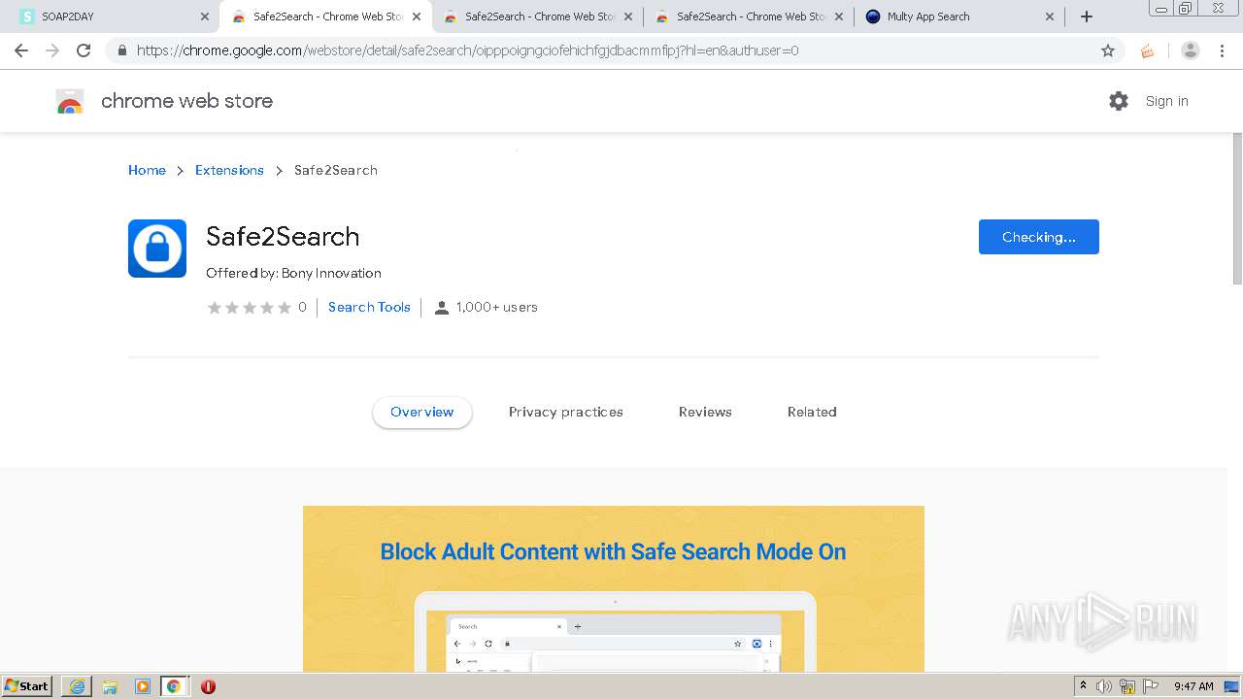Click the users person icon

[442, 308]
